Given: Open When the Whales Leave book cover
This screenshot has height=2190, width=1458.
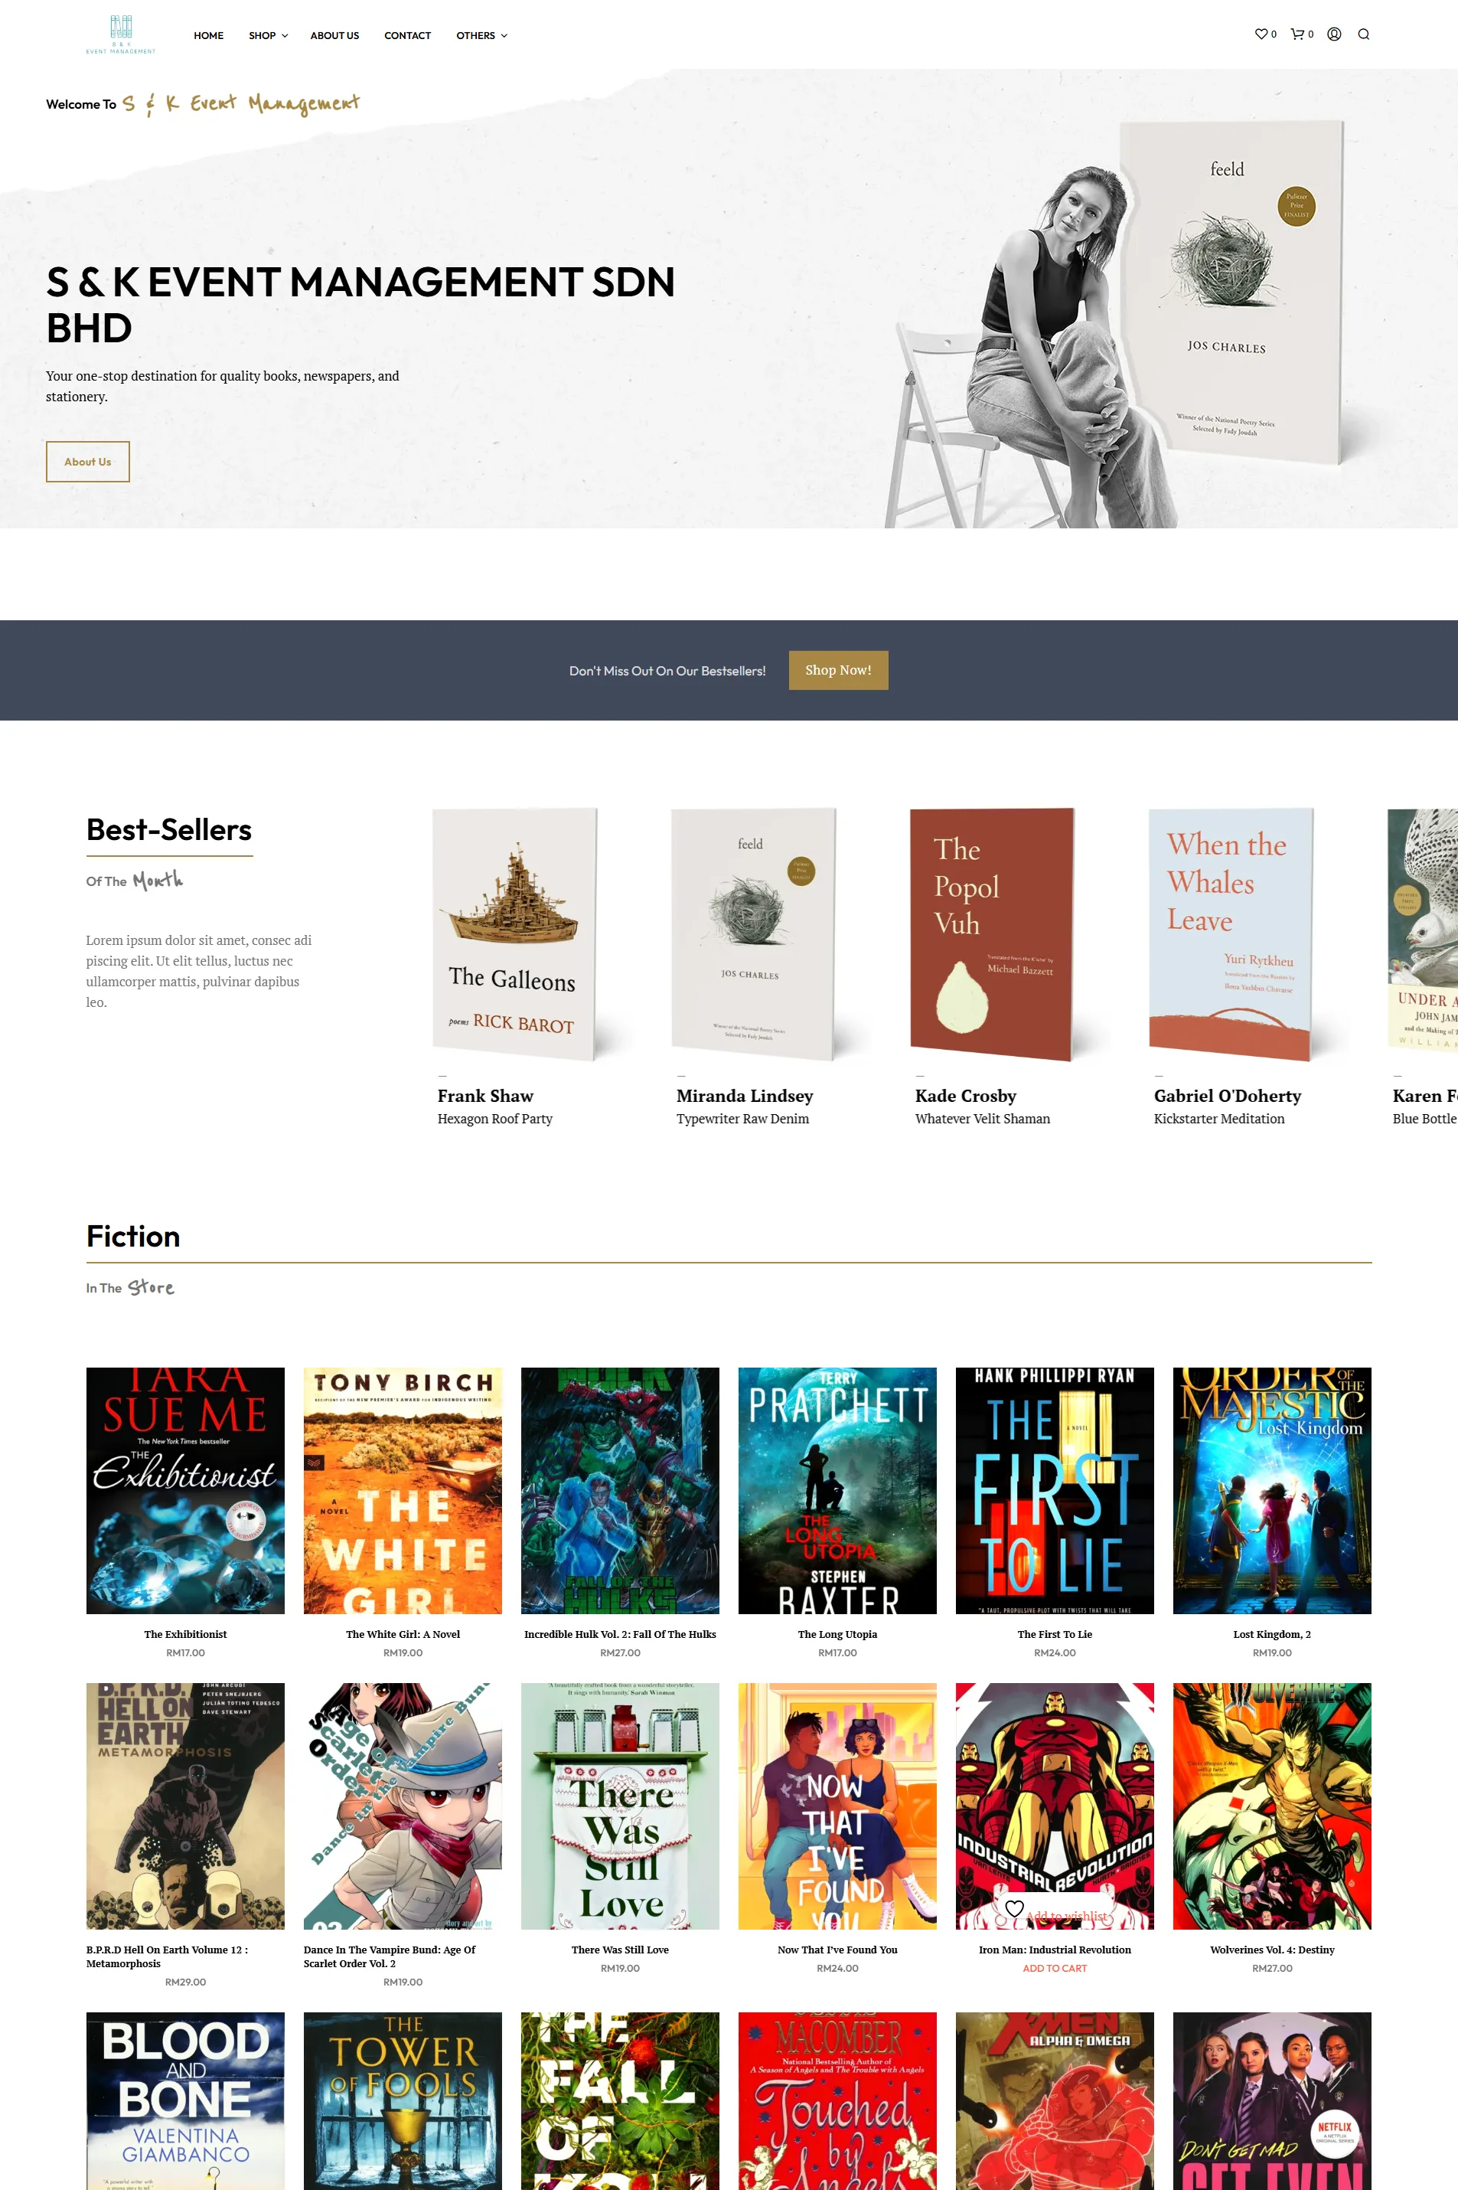Looking at the screenshot, I should coord(1230,934).
